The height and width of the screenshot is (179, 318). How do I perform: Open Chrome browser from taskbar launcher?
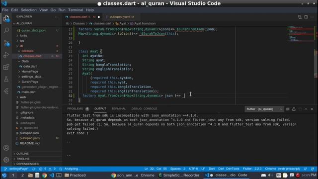point(44,175)
